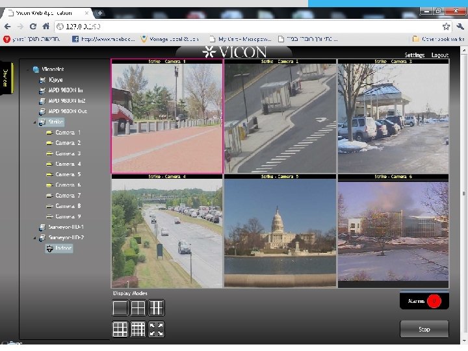Click the page vertical scrollbar
The height and width of the screenshot is (351, 468).
tap(464, 194)
